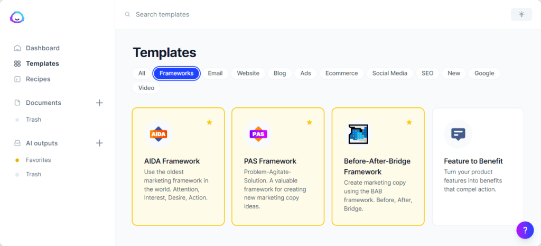
Task: Select the Frameworks filter tab
Action: point(176,73)
